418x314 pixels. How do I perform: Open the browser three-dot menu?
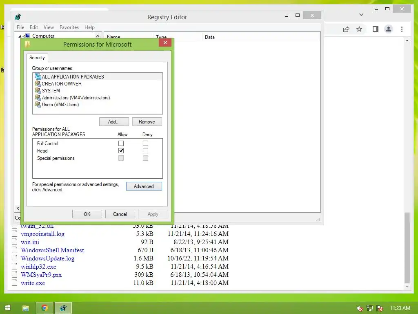click(x=402, y=29)
